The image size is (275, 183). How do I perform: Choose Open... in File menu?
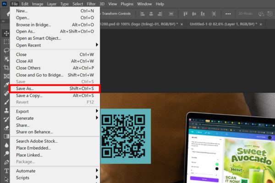pyautogui.click(x=55, y=18)
